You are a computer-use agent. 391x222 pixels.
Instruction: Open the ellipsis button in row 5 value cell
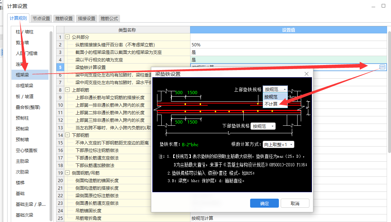[x=382, y=67]
